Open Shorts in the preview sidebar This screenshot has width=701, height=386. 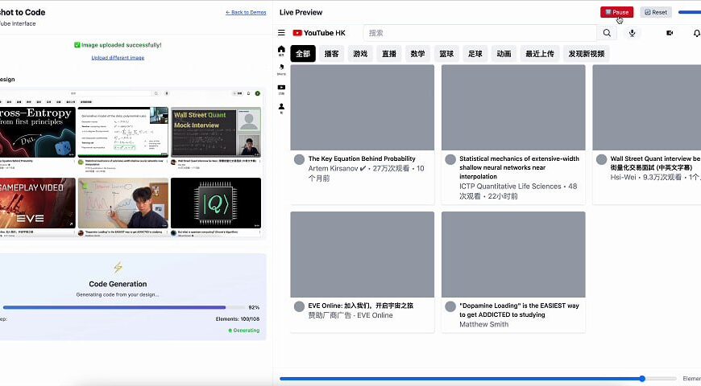(x=281, y=70)
